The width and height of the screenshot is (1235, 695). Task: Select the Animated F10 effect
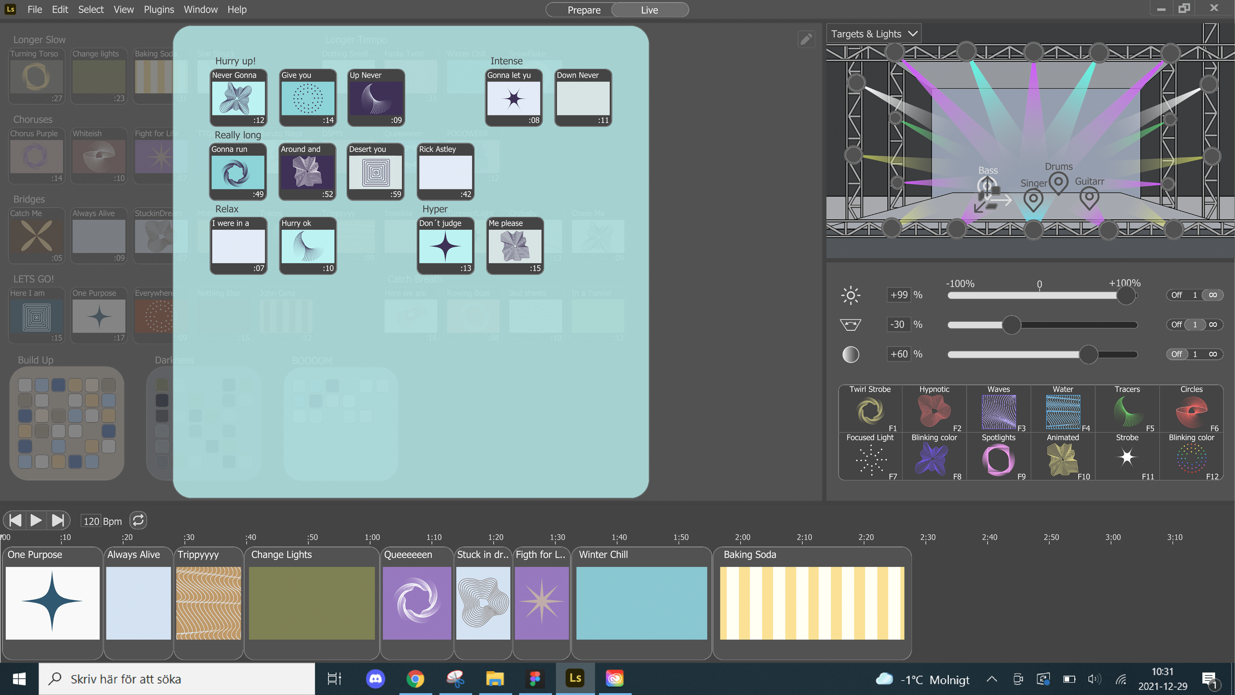pos(1063,457)
